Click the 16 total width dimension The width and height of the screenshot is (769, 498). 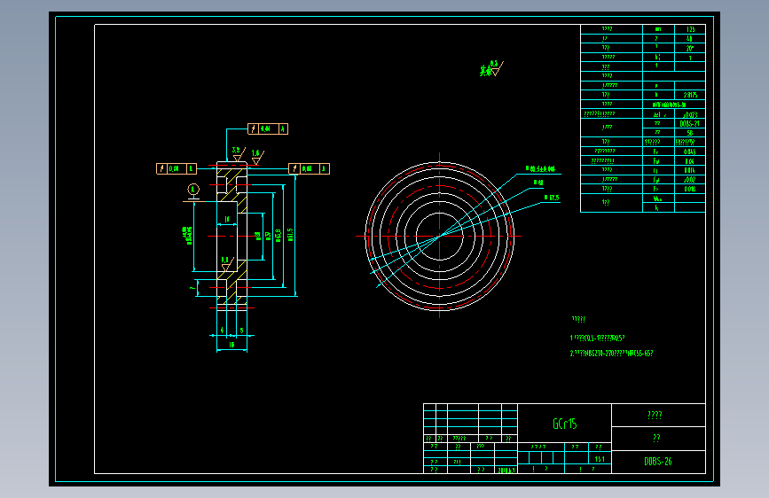(231, 345)
